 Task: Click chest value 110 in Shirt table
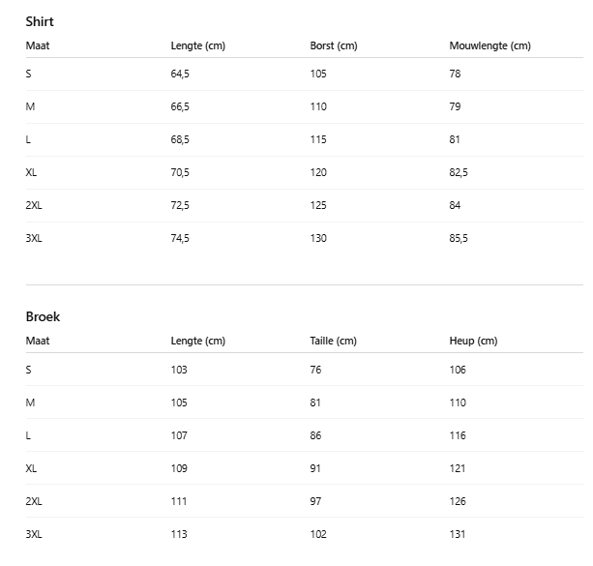(x=318, y=106)
